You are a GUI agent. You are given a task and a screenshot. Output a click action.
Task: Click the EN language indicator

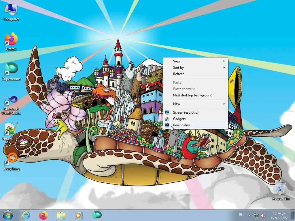[x=241, y=215]
